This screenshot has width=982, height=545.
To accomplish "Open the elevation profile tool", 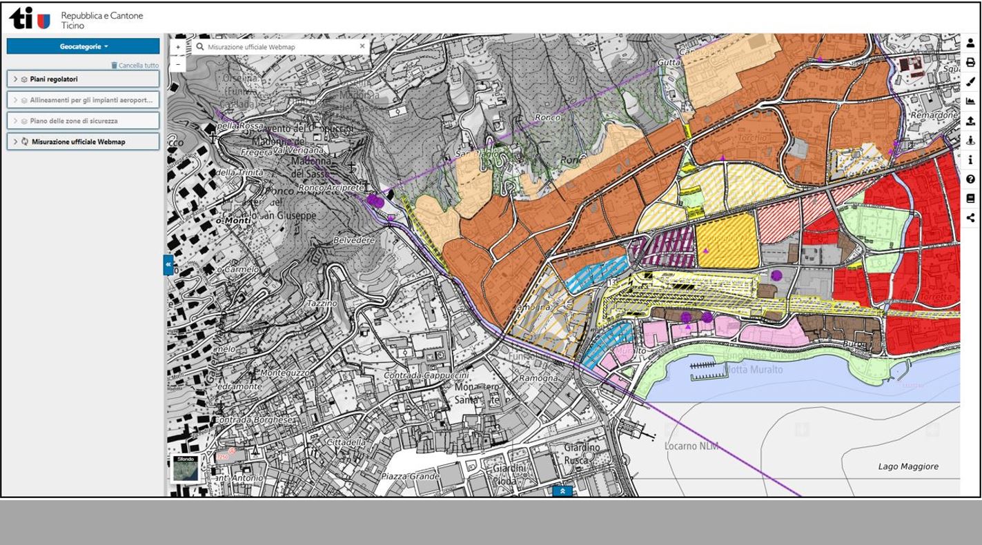I will (x=972, y=100).
